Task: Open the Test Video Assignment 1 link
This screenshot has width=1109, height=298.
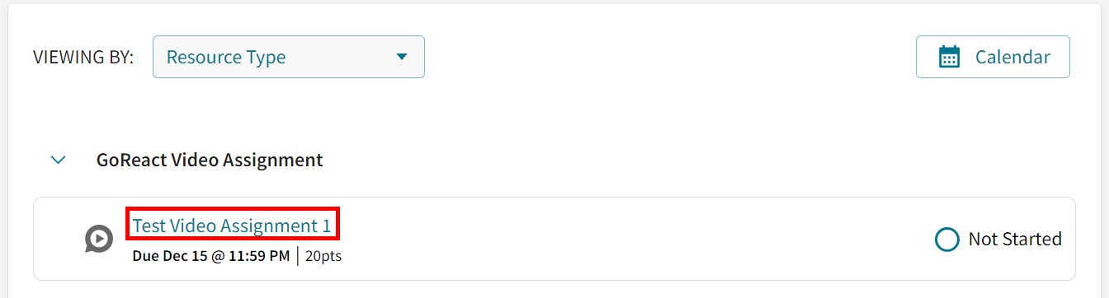Action: (232, 226)
